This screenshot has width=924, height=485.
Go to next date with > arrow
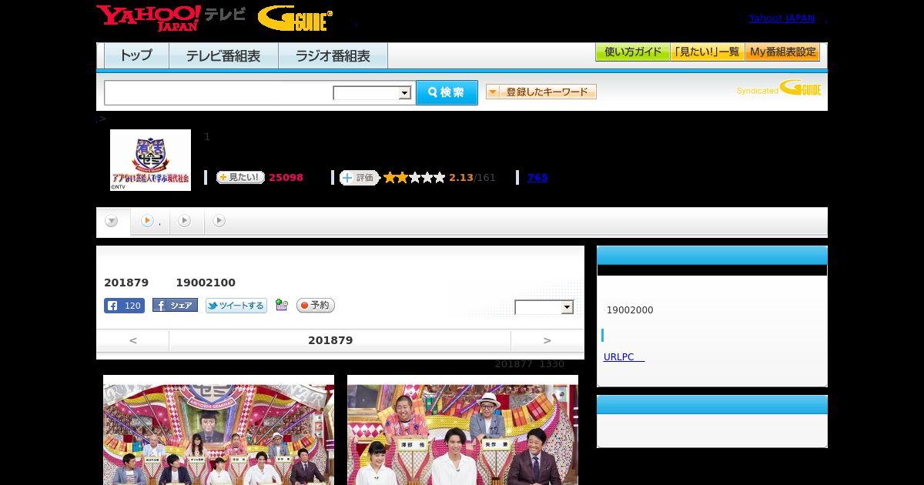(547, 340)
